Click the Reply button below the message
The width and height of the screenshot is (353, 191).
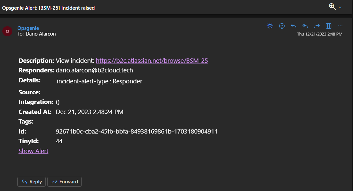[31, 182]
